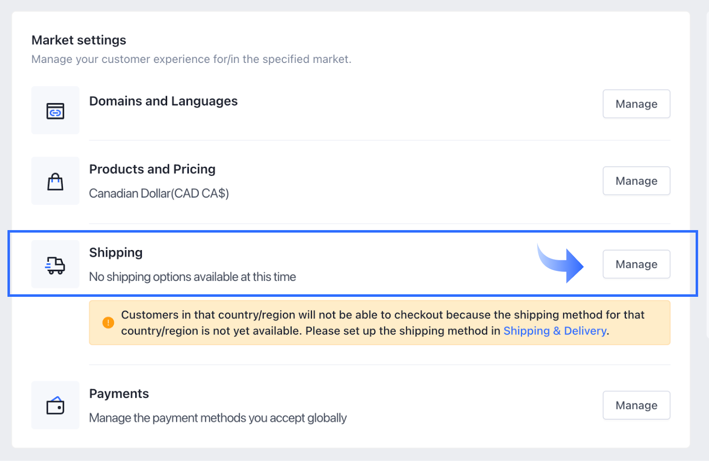Click the Canadian Dollar(CAD CA$) text

(159, 194)
